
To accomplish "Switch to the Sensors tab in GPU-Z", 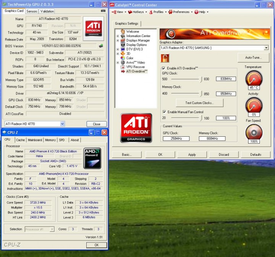I will (32, 11).
